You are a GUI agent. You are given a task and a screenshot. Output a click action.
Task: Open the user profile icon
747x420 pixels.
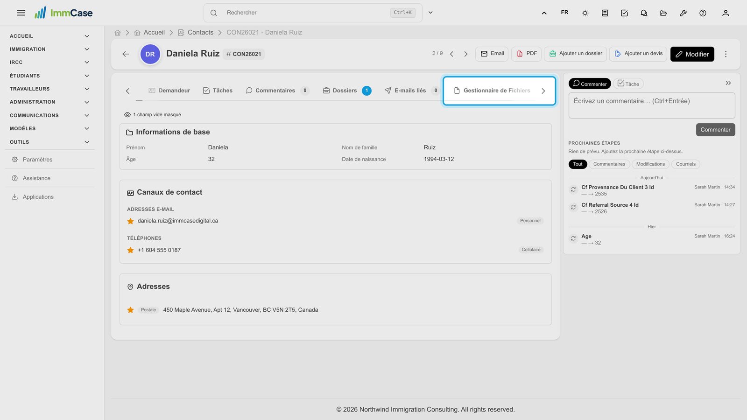coord(726,13)
